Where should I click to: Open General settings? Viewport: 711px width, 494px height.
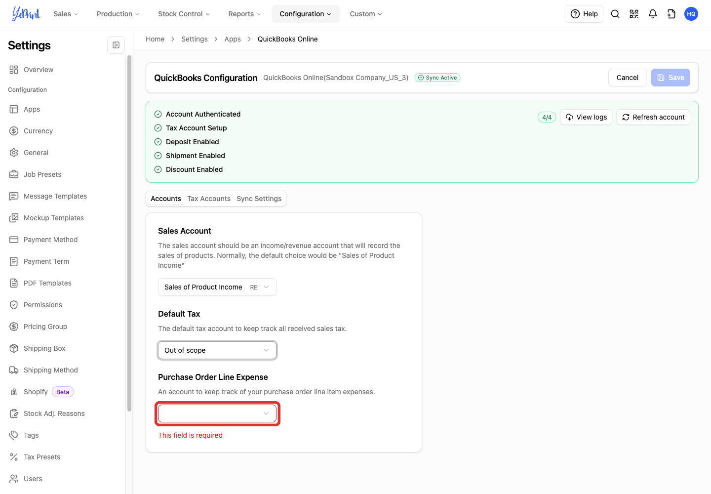pyautogui.click(x=63, y=153)
